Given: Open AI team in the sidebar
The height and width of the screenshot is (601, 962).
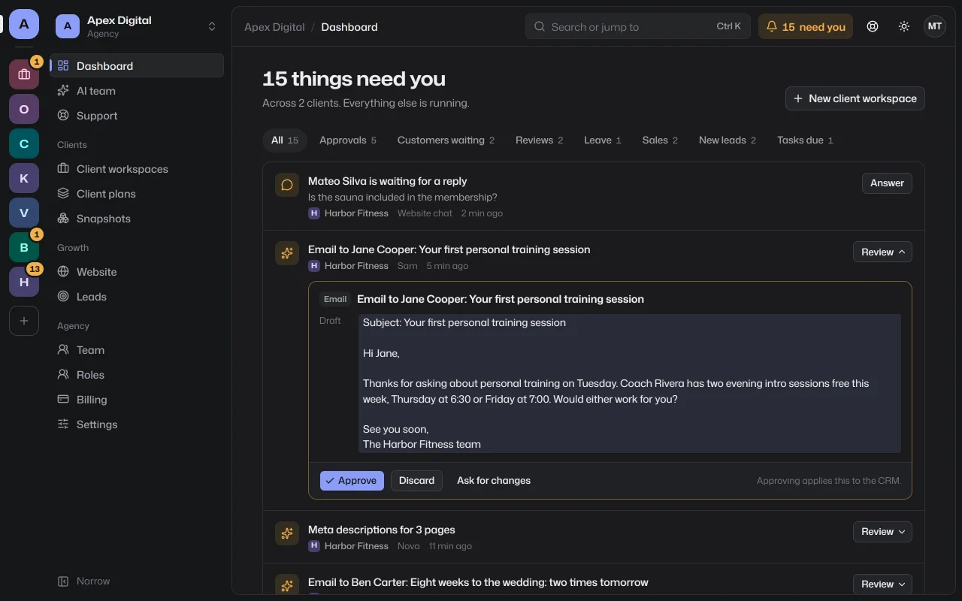Looking at the screenshot, I should coord(137,91).
